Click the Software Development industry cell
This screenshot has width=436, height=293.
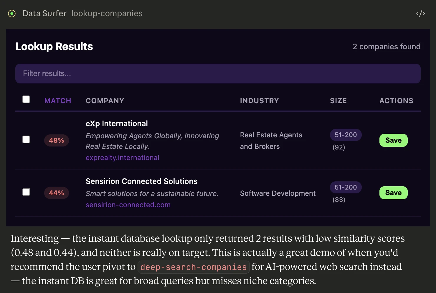[x=278, y=193]
